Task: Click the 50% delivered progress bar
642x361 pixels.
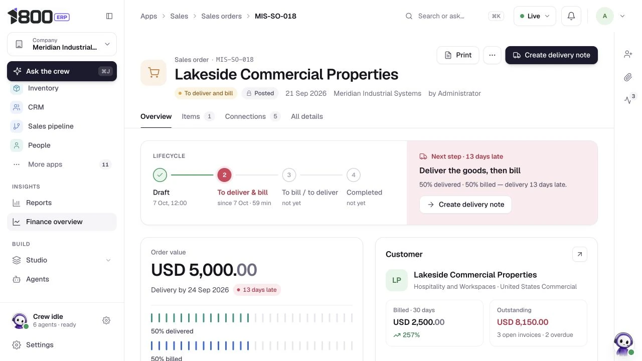Action: coord(252,318)
